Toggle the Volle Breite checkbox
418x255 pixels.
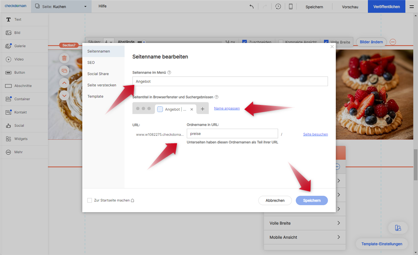pos(326,42)
